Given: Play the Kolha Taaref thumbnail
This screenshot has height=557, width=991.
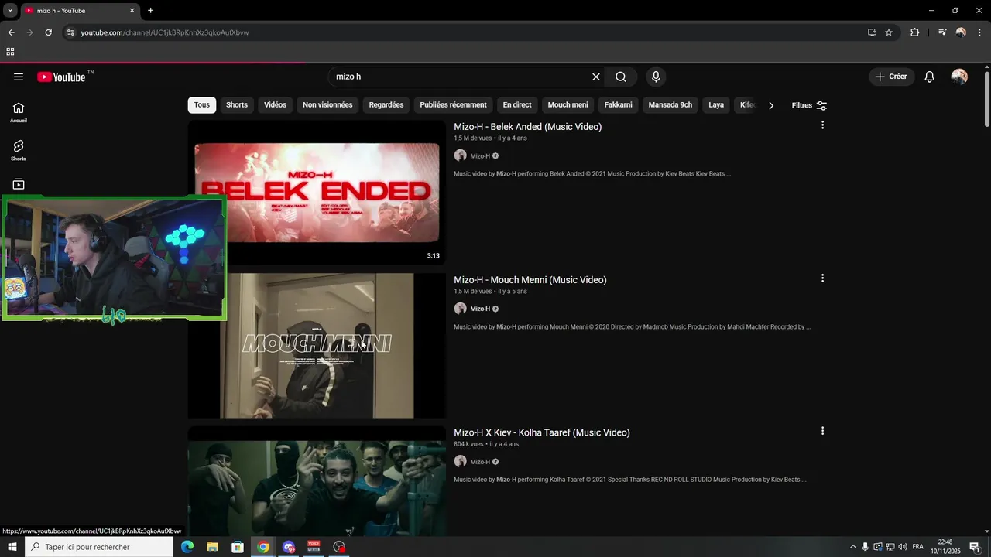Looking at the screenshot, I should coord(317,480).
